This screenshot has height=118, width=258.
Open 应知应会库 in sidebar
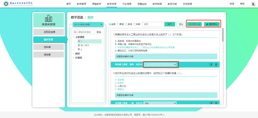click(x=49, y=32)
